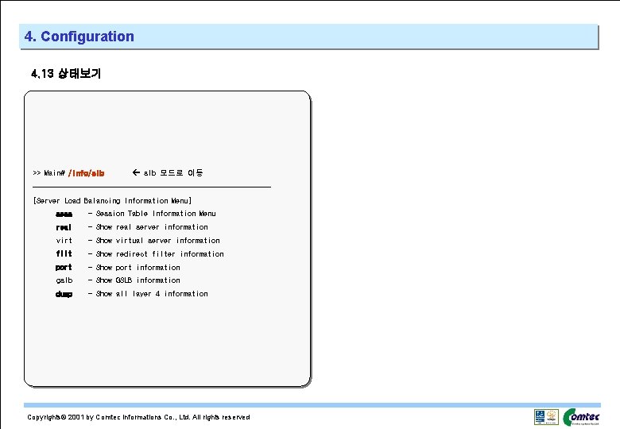The image size is (620, 429).
Task: Click the '/info/slb' command text
Action: (86, 173)
